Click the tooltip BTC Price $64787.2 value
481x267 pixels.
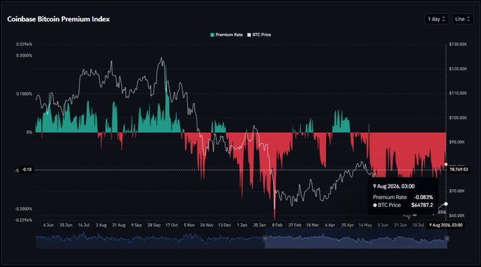(x=422, y=205)
